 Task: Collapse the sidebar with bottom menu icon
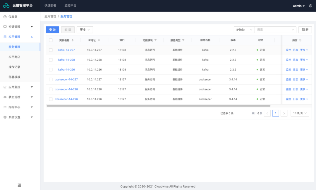(19, 185)
